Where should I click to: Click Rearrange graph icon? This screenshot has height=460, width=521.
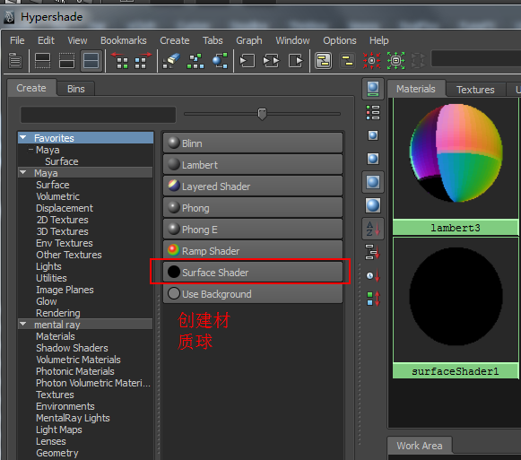click(195, 61)
